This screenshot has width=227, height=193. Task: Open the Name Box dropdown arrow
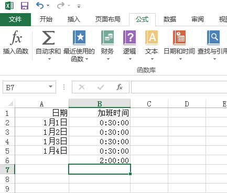[50, 87]
